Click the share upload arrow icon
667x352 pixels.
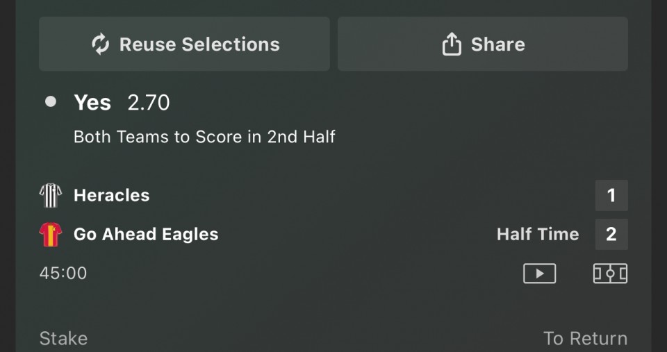pyautogui.click(x=452, y=44)
